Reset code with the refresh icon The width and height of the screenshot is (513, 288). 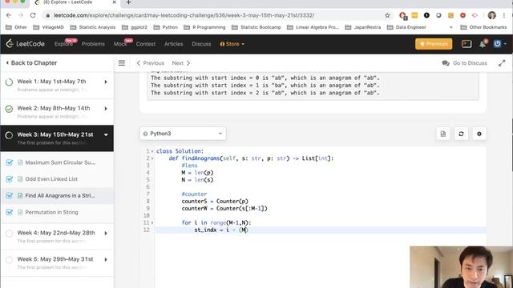tap(461, 134)
